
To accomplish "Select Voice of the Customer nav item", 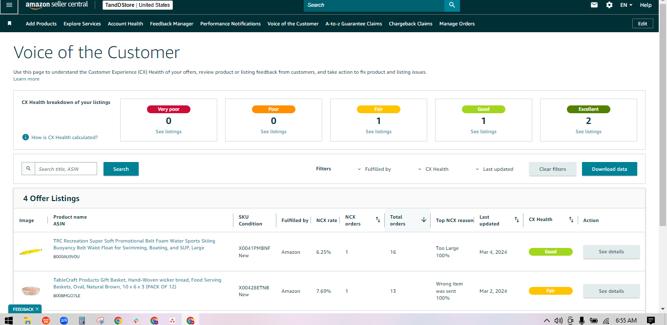I will click(293, 23).
